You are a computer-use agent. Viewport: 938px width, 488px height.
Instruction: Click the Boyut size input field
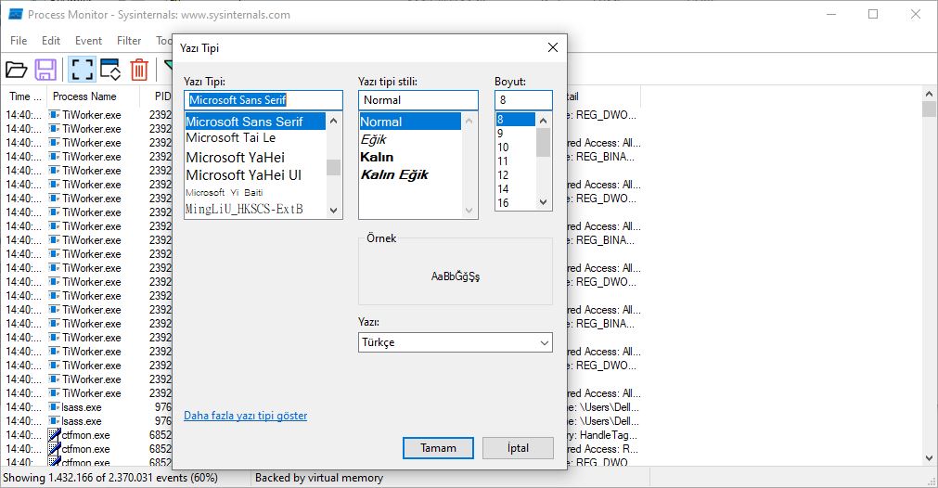tap(523, 100)
